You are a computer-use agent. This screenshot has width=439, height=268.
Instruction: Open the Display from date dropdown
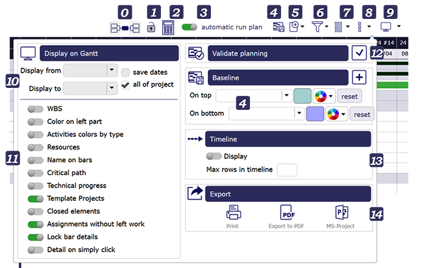(112, 70)
